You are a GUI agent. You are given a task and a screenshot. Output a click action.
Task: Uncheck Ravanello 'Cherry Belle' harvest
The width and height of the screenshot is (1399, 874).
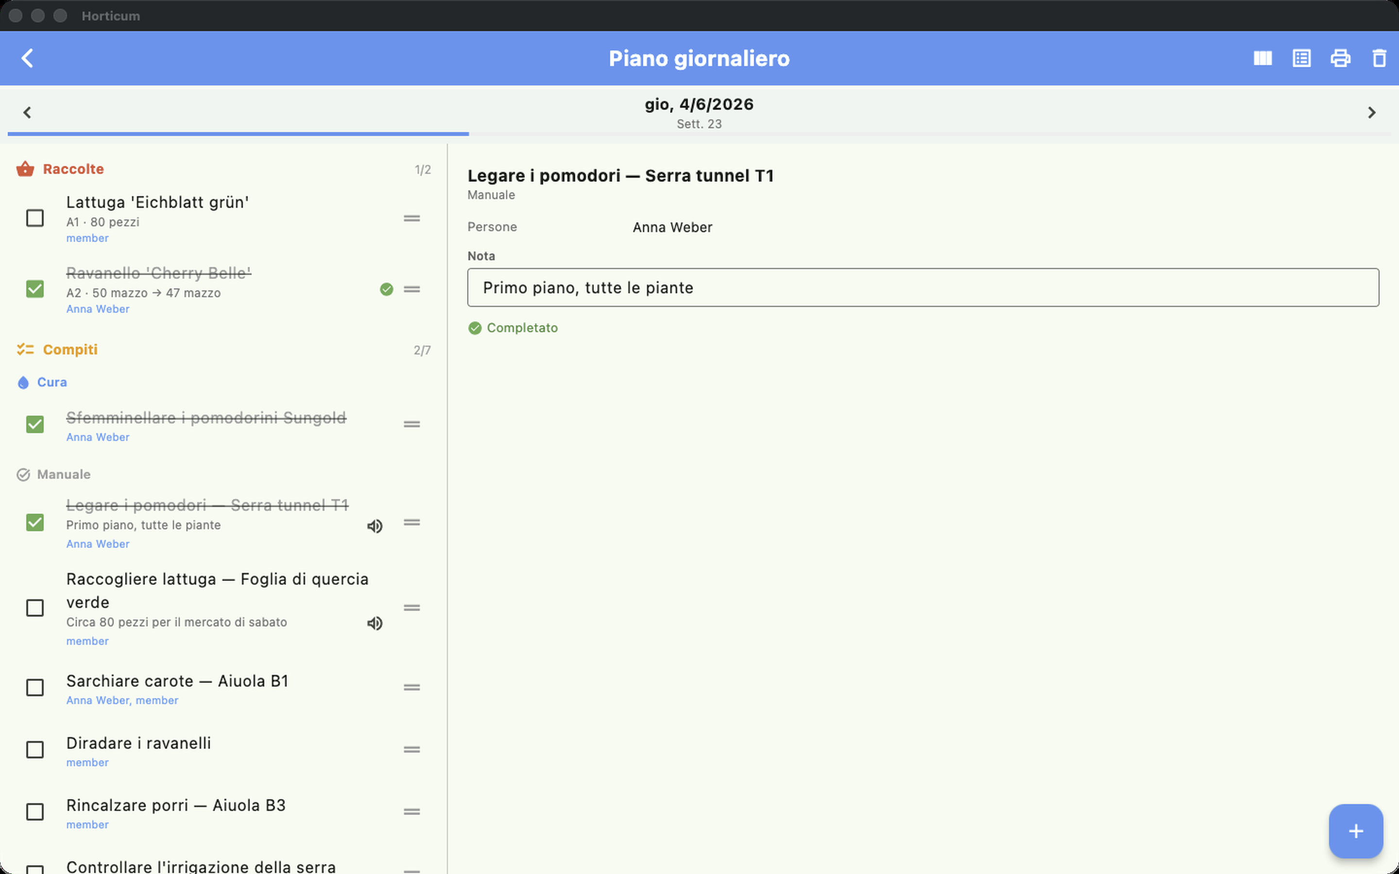pos(34,289)
